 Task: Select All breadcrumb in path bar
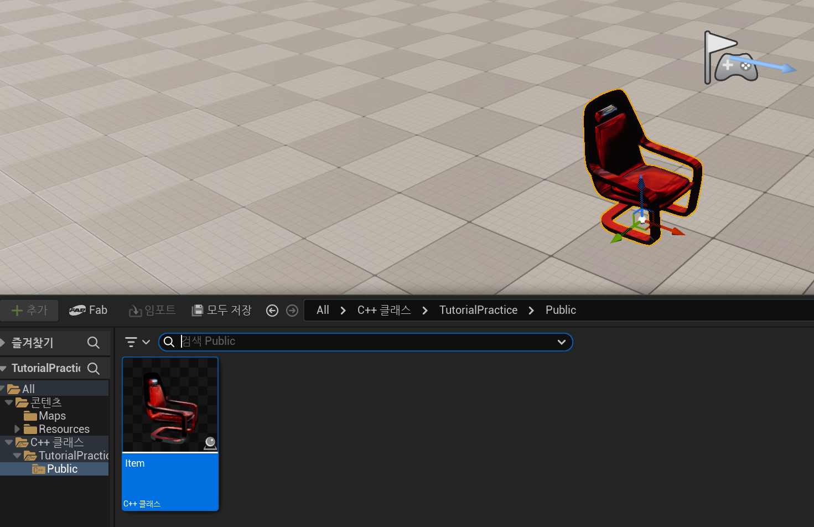(323, 310)
